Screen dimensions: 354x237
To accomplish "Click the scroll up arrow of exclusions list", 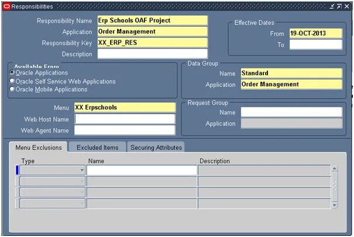I will [x=334, y=169].
